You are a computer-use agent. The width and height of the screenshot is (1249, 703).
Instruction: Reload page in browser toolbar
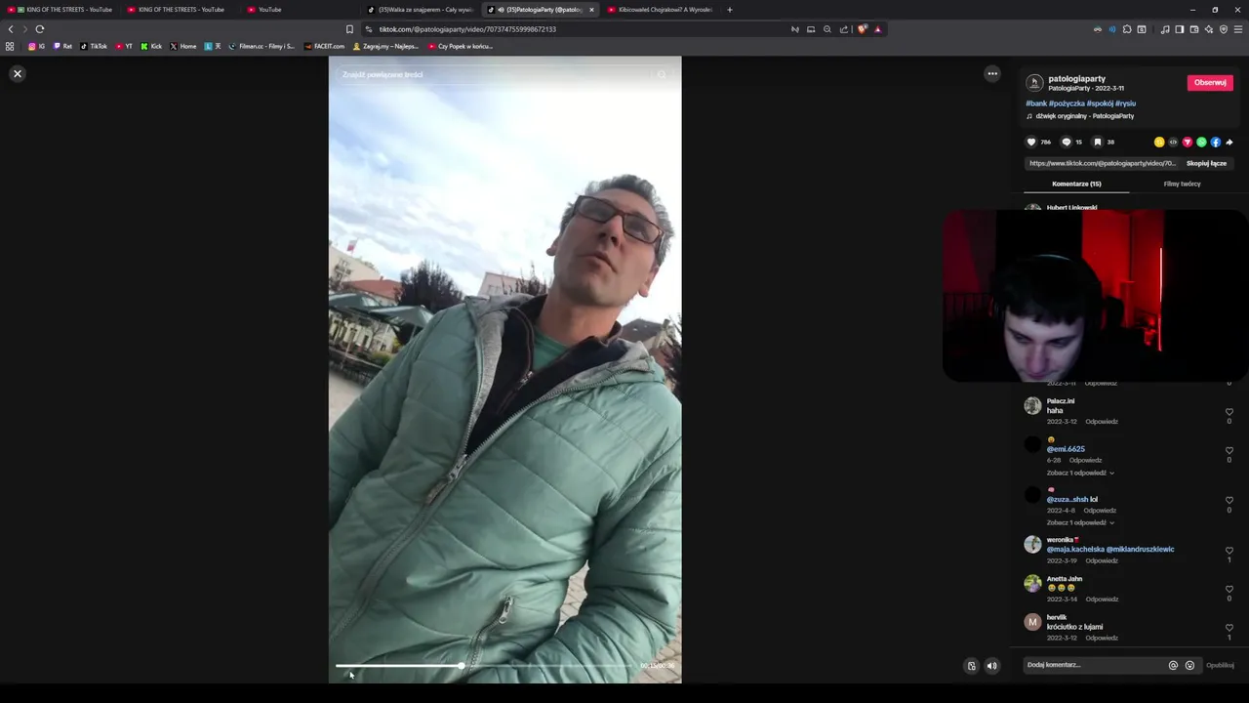pos(40,29)
